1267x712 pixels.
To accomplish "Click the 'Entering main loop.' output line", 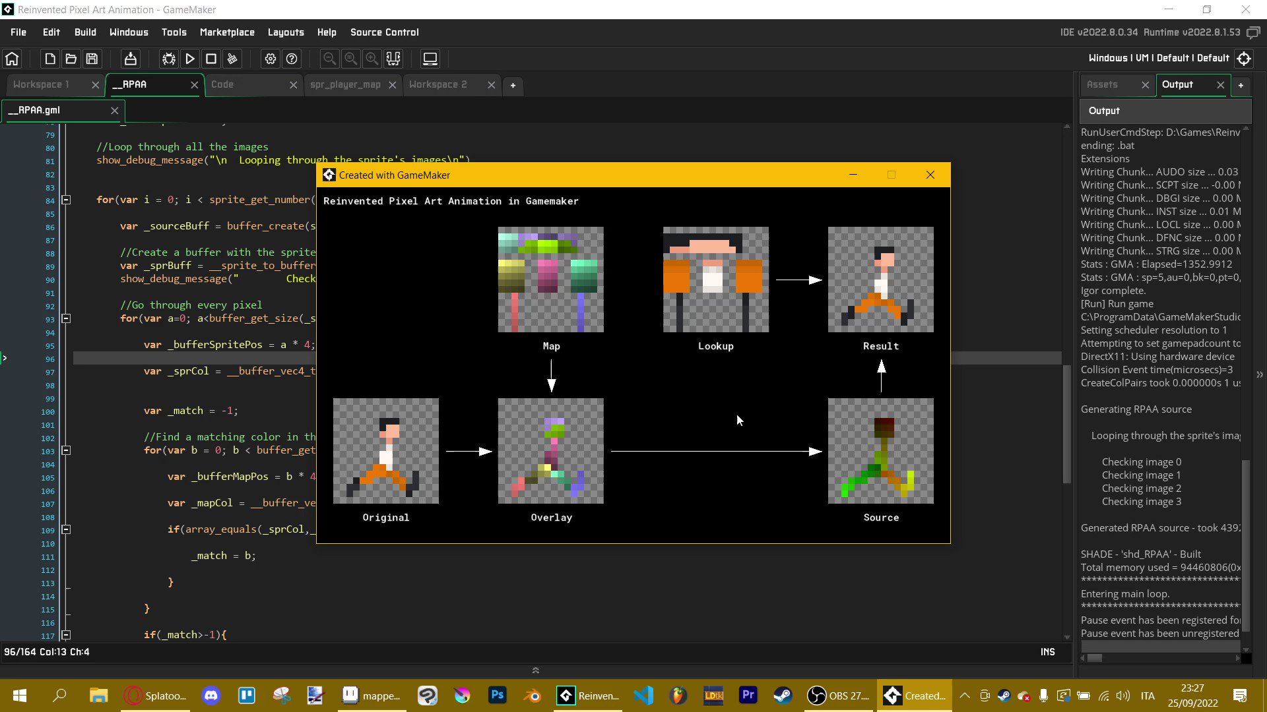I will click(x=1125, y=594).
